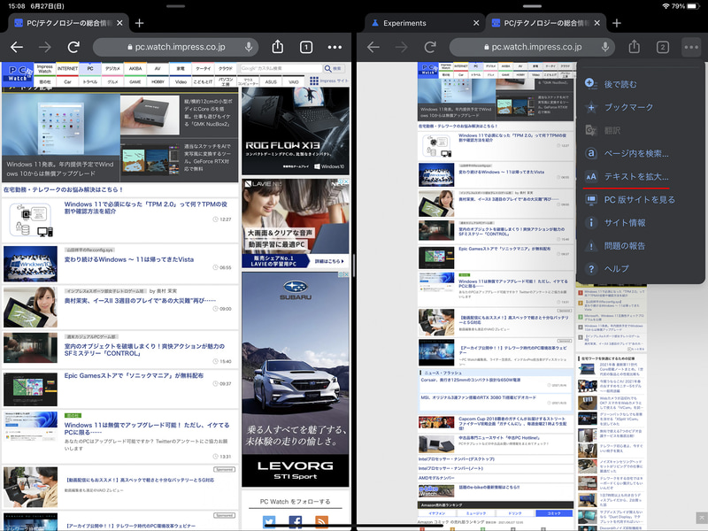Tap 在宅勤務・テレワーク link in the left window

[63, 189]
